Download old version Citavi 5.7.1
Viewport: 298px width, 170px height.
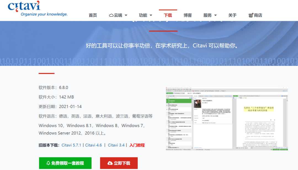71,145
